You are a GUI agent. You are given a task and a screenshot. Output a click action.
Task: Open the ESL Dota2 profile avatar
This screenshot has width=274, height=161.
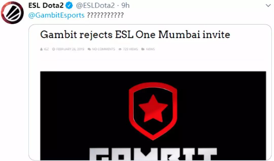coord(12,13)
